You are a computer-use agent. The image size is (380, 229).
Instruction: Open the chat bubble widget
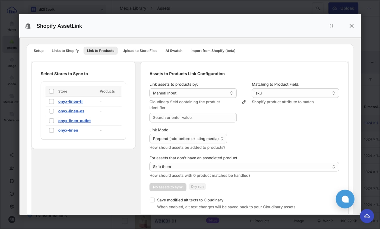coord(345,199)
